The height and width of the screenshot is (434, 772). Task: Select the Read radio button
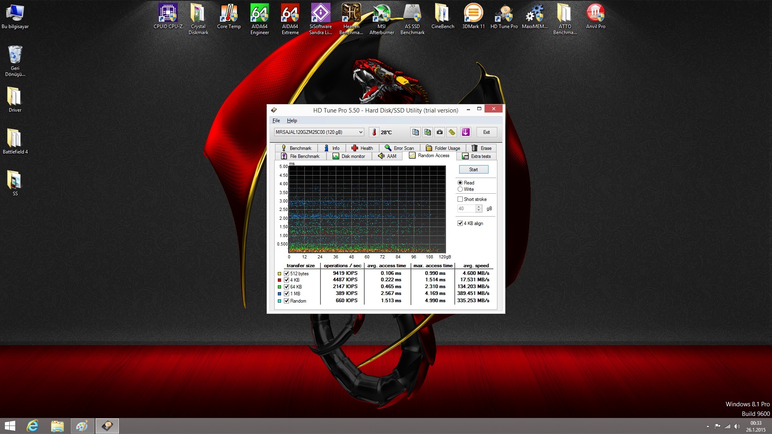pyautogui.click(x=460, y=183)
